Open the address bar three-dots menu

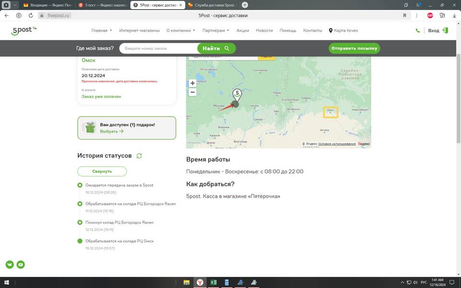point(417,15)
